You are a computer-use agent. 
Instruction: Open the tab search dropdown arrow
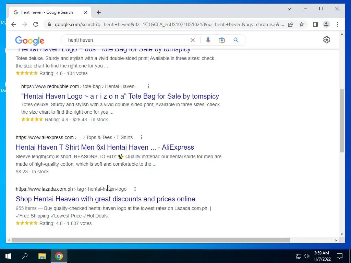[x=290, y=9]
